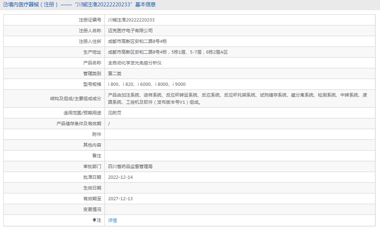
Task: Click the 生效日期 label
Action: 92,188
